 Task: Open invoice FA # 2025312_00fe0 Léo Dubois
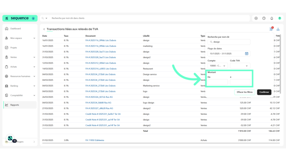click(x=101, y=63)
